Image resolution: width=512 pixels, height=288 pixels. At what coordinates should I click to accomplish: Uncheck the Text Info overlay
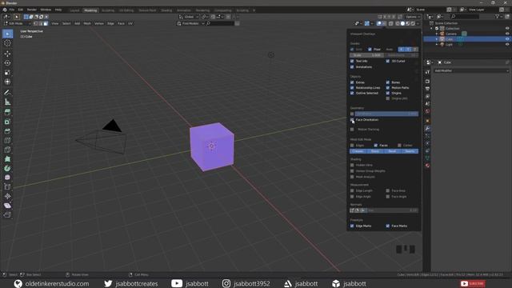click(x=352, y=61)
